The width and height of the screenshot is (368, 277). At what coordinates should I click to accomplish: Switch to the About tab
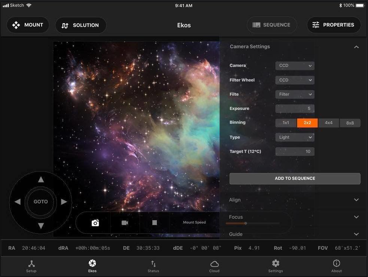(x=337, y=267)
